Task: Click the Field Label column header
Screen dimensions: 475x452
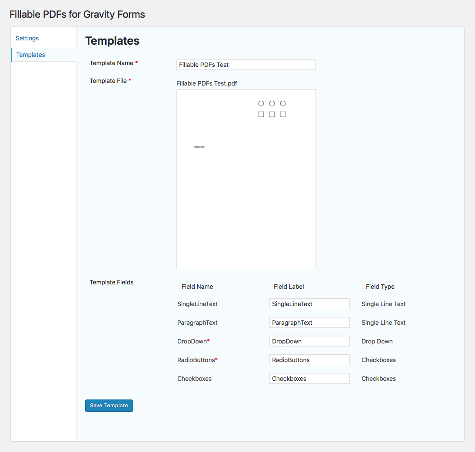Action: [289, 287]
